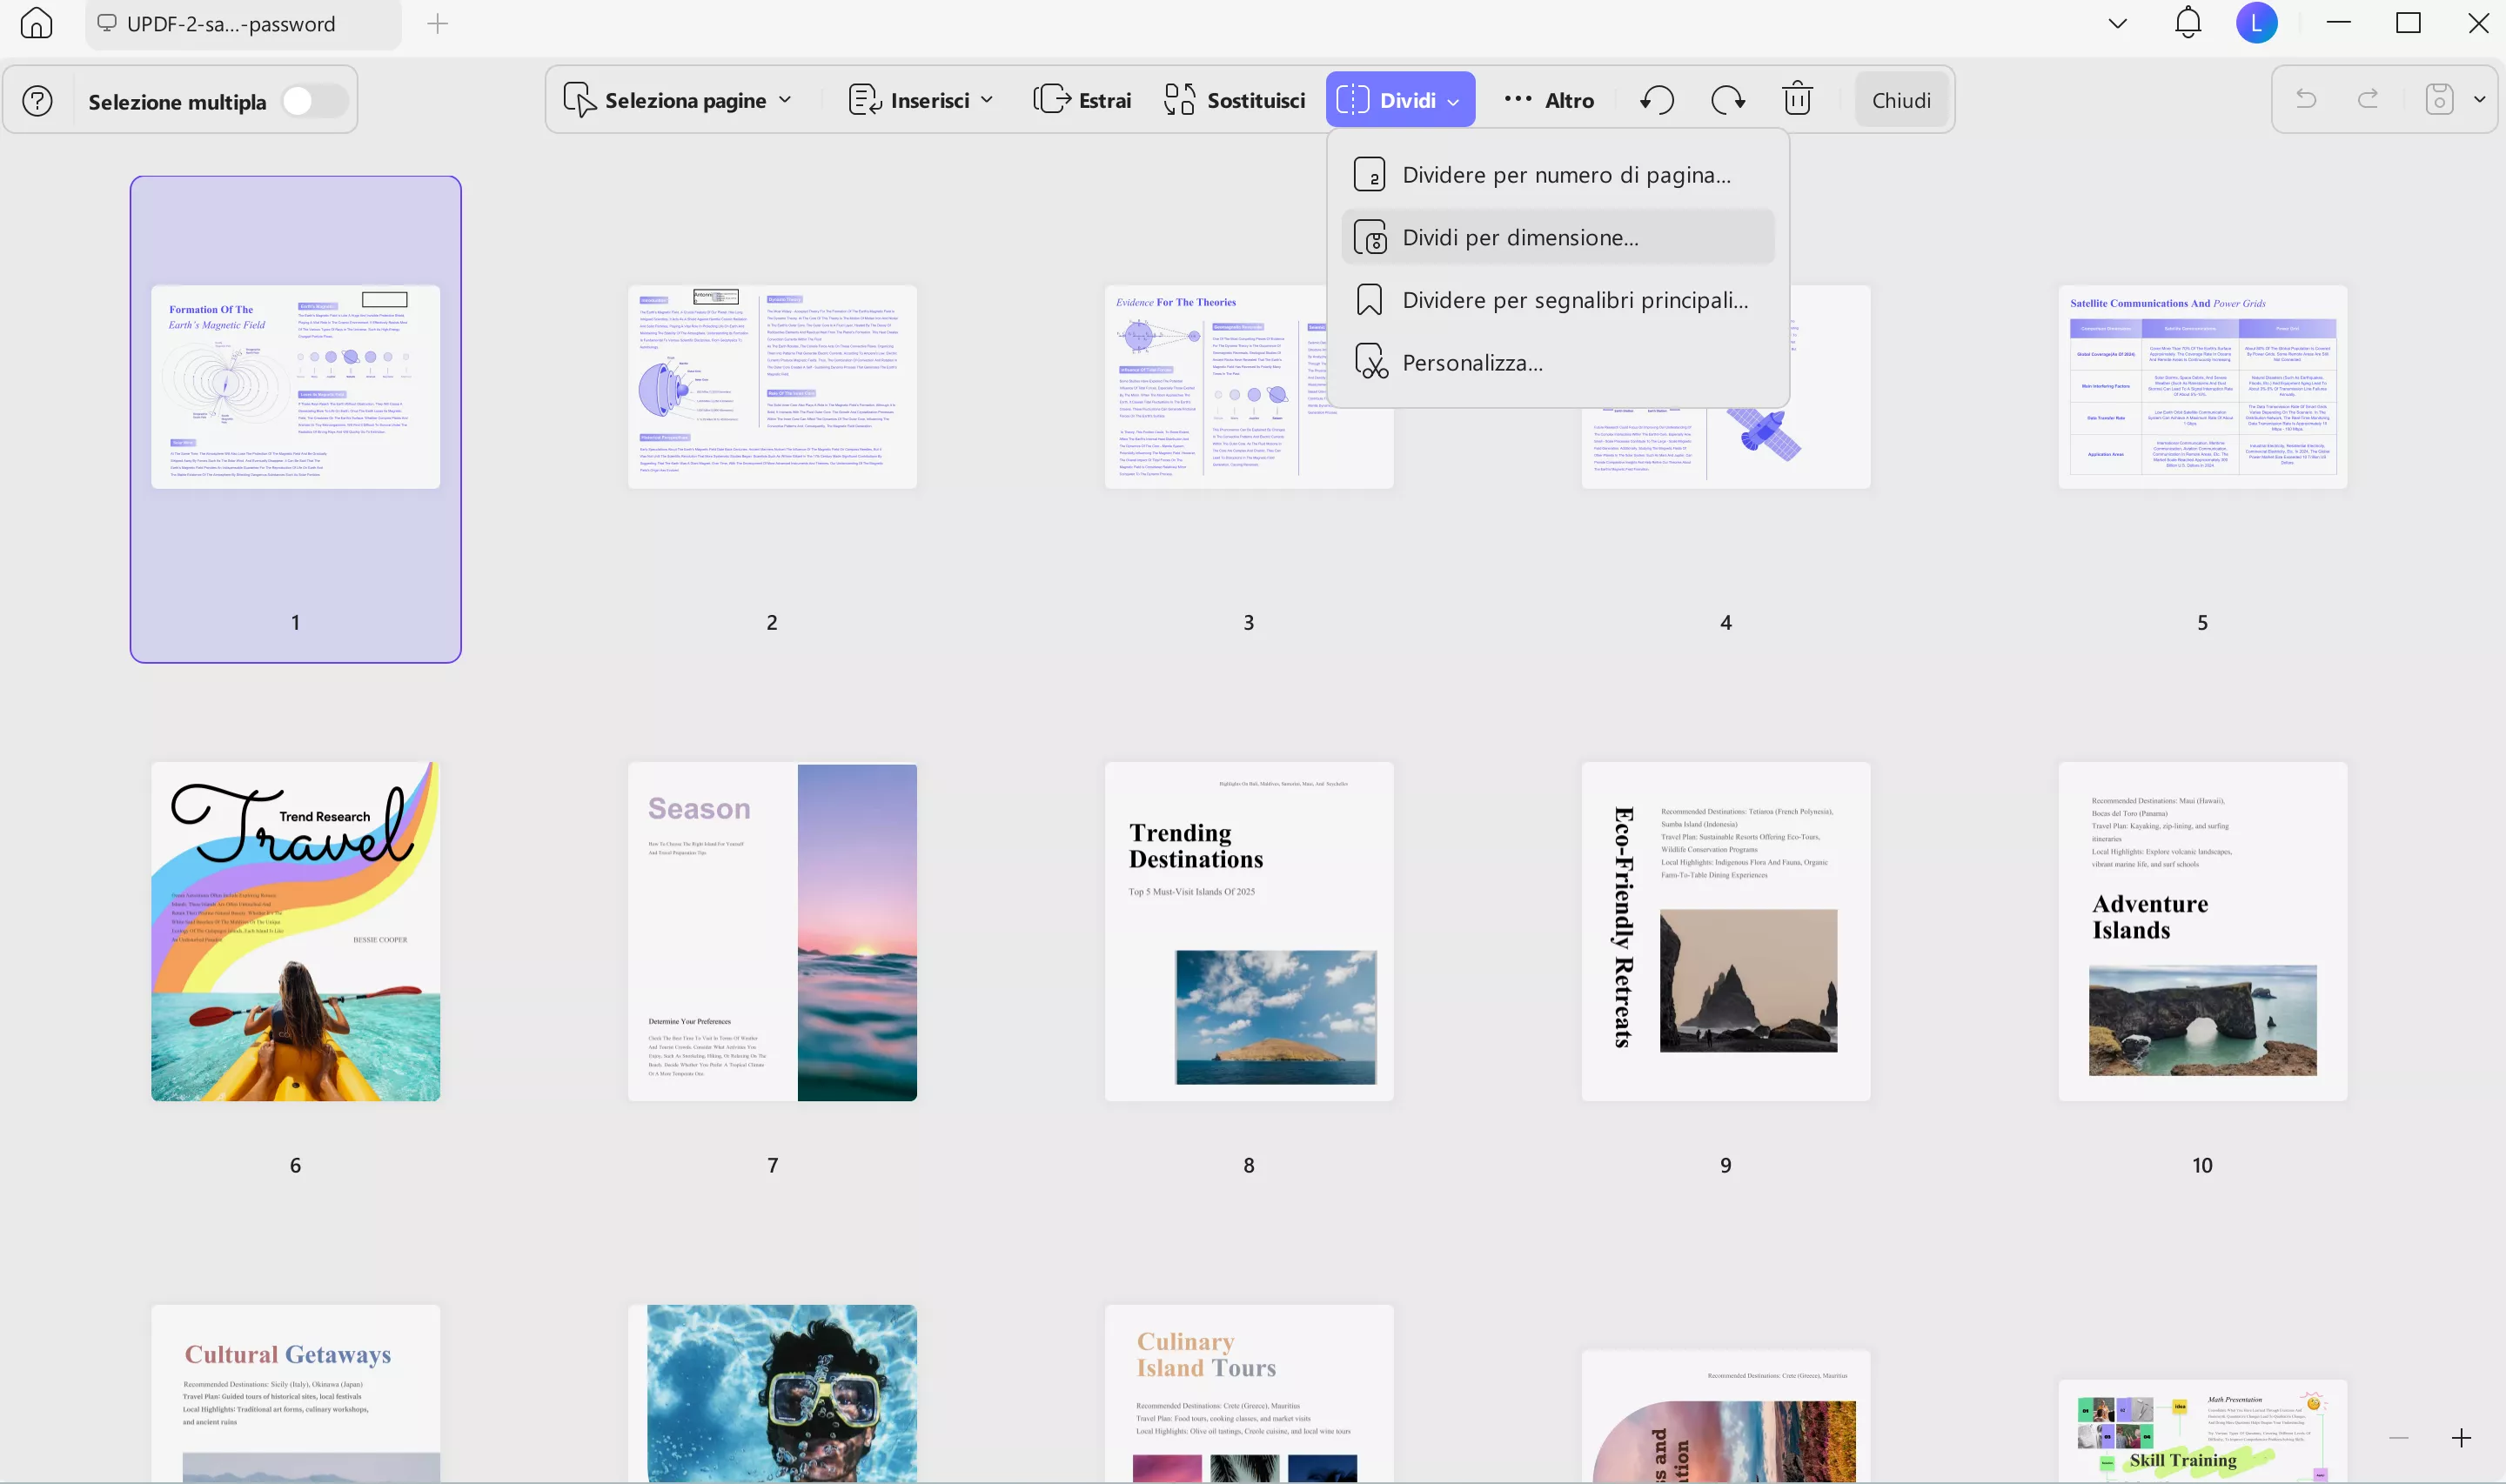Image resolution: width=2506 pixels, height=1484 pixels.
Task: Select Travel cover page 6 thumbnail
Action: coord(295,931)
